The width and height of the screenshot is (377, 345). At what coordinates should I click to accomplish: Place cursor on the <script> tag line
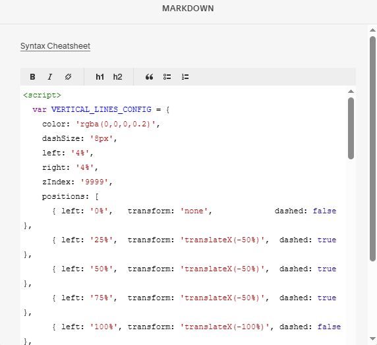coord(42,95)
